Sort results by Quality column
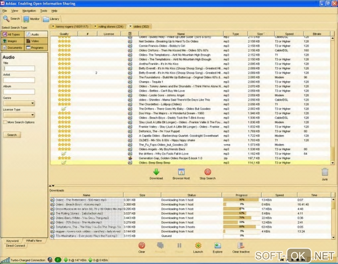The height and width of the screenshot is (264, 338). click(64, 34)
